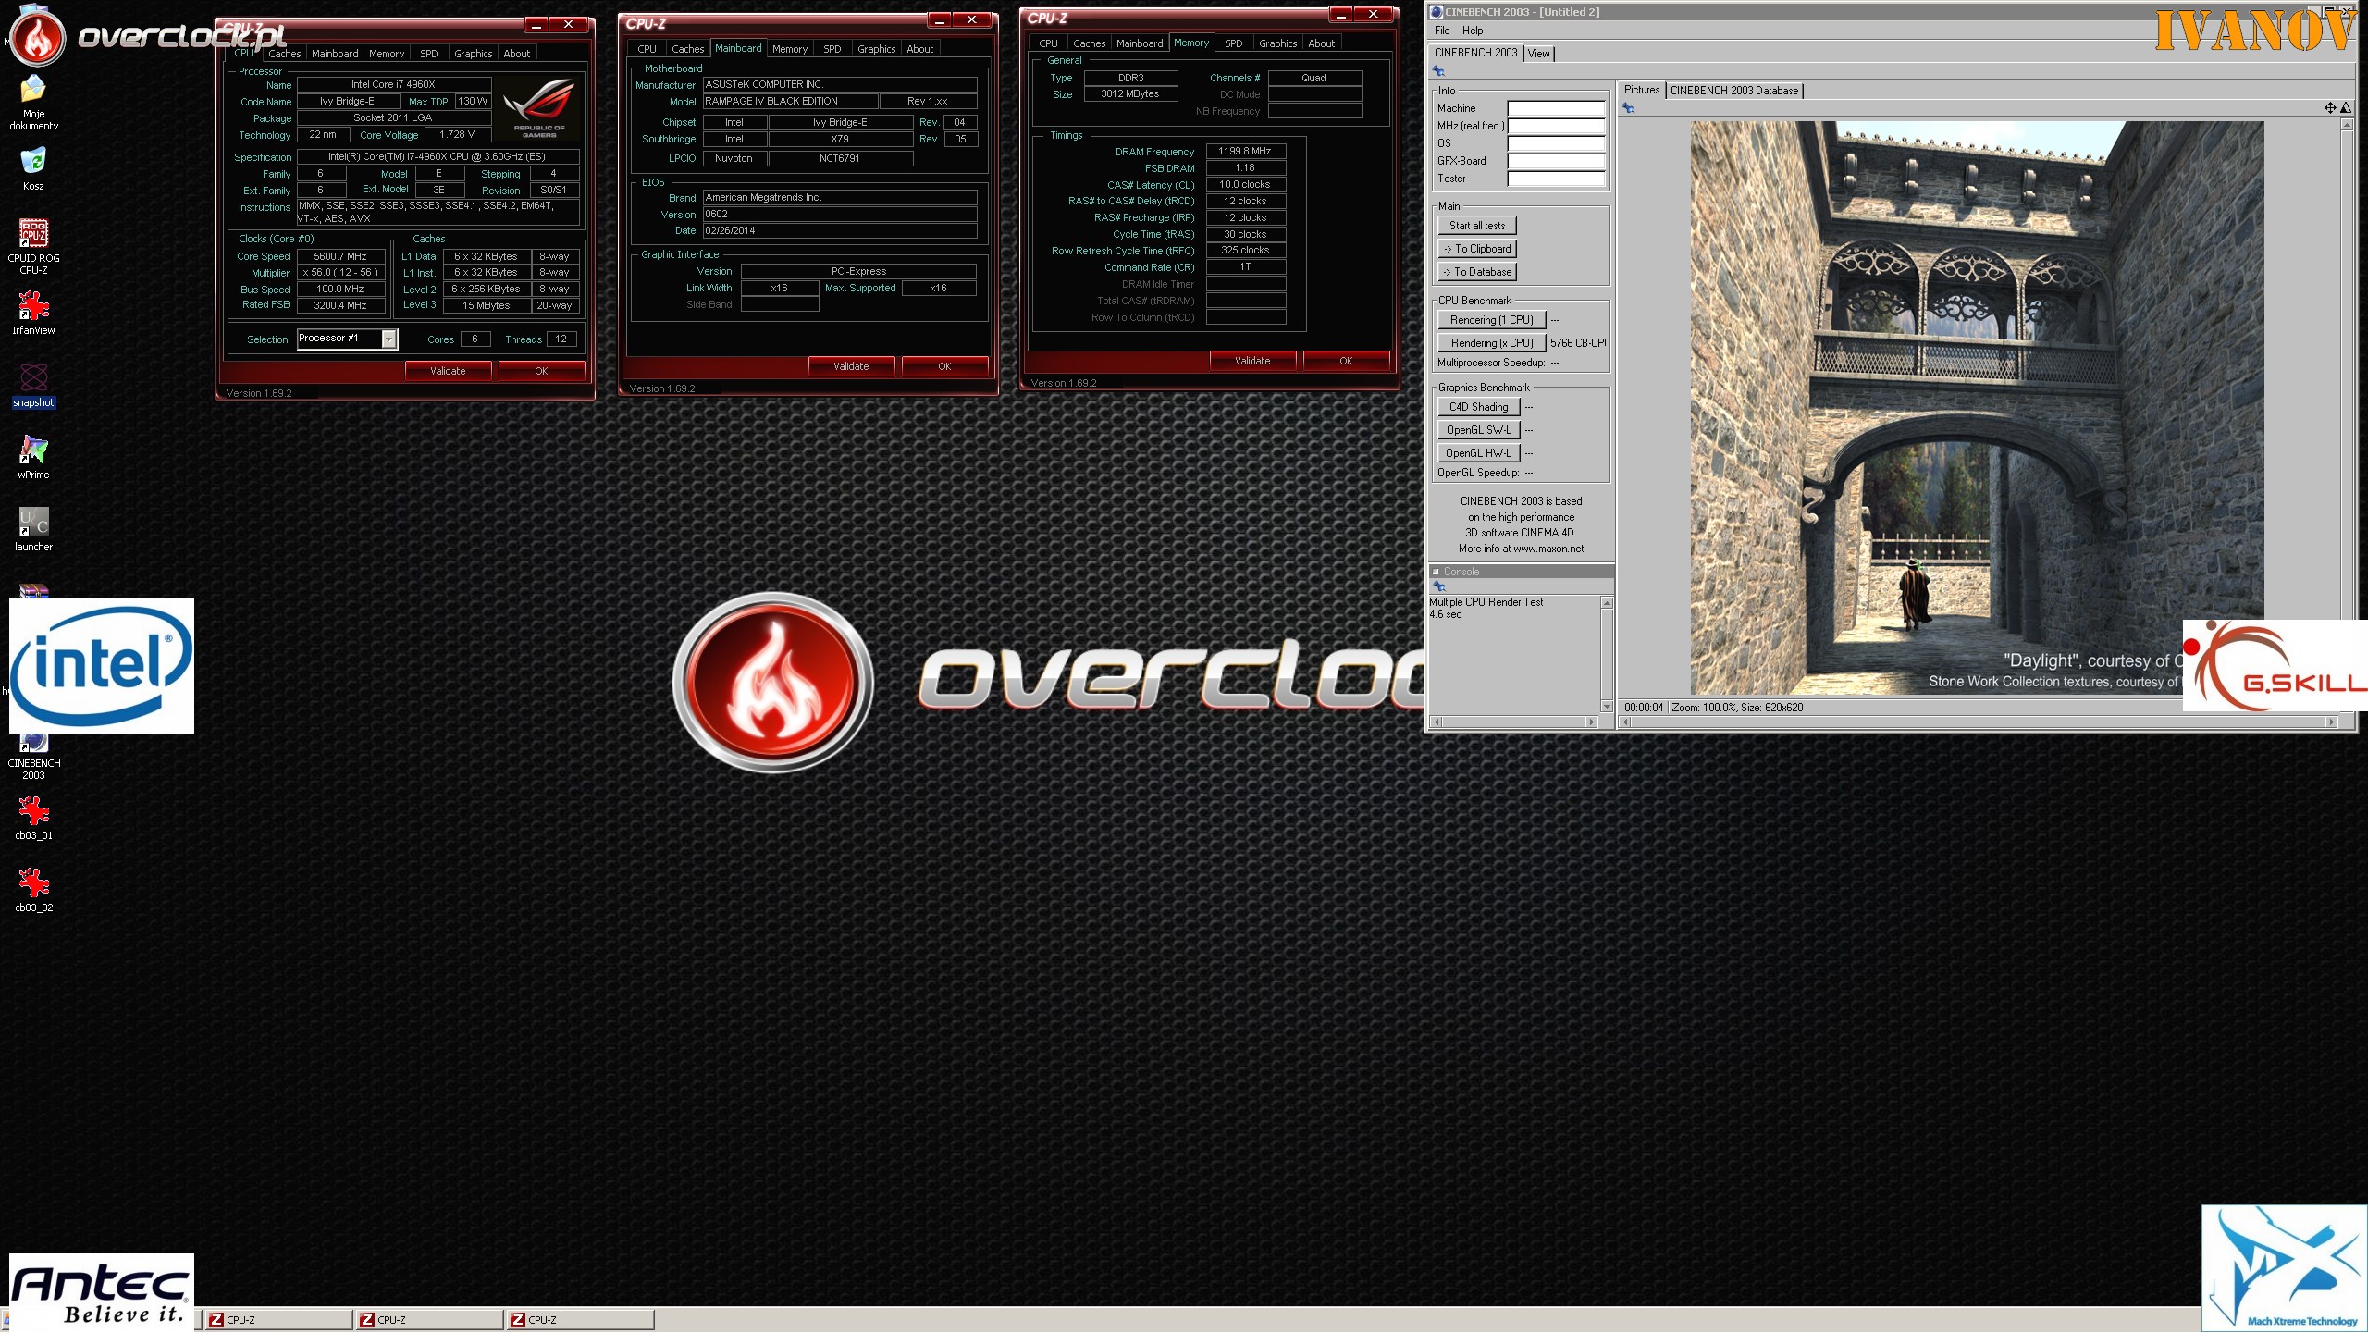
Task: Click the Console panel pin icon
Action: [1438, 586]
